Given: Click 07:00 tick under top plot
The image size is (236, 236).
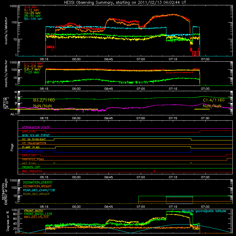Looking at the screenshot, I should [x=141, y=59].
